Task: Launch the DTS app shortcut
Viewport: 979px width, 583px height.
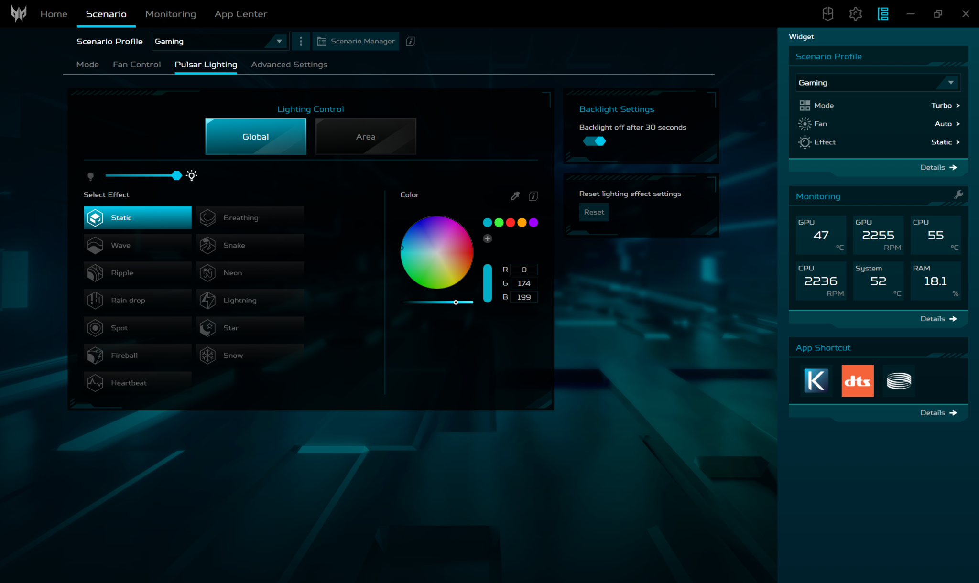Action: (857, 381)
